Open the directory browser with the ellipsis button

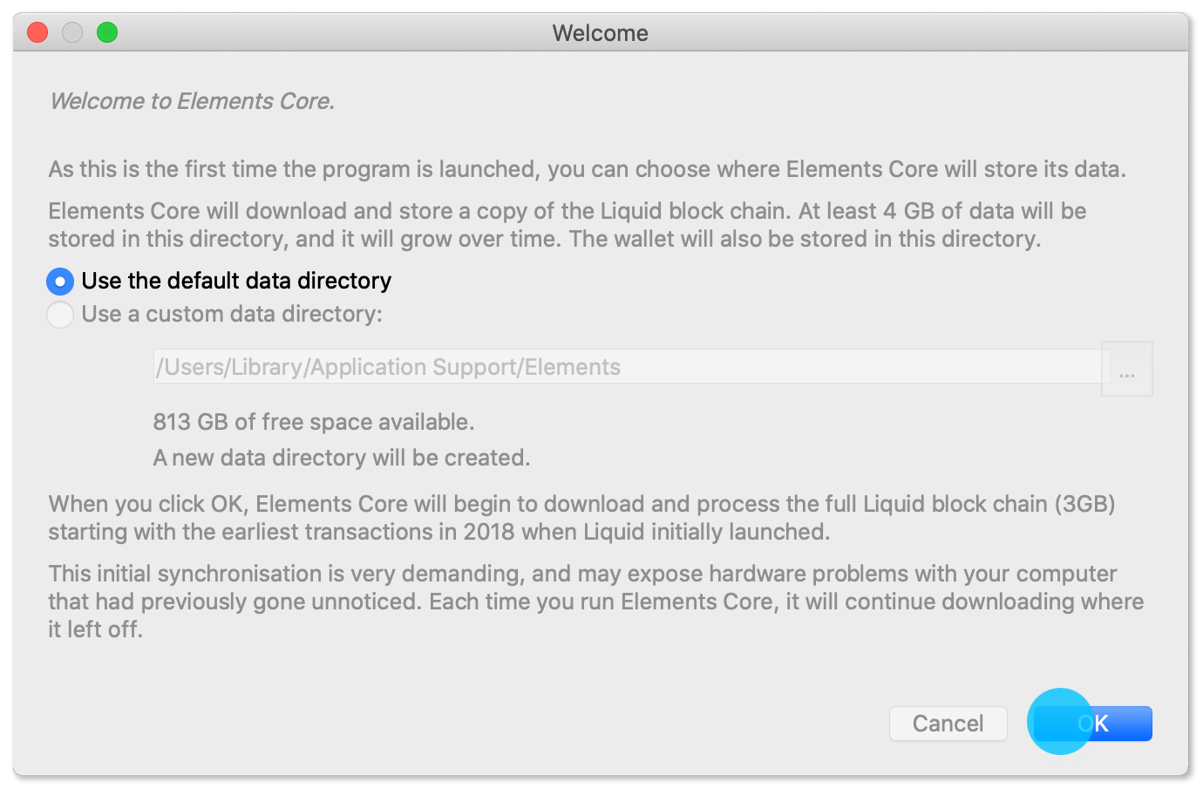click(x=1127, y=369)
